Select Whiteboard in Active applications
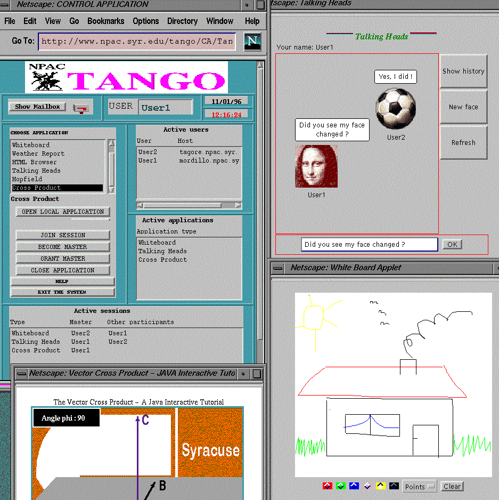Screen dimensions: 499x500 189,243
